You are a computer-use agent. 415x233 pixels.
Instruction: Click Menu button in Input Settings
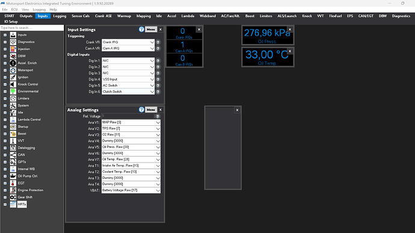[x=151, y=30]
